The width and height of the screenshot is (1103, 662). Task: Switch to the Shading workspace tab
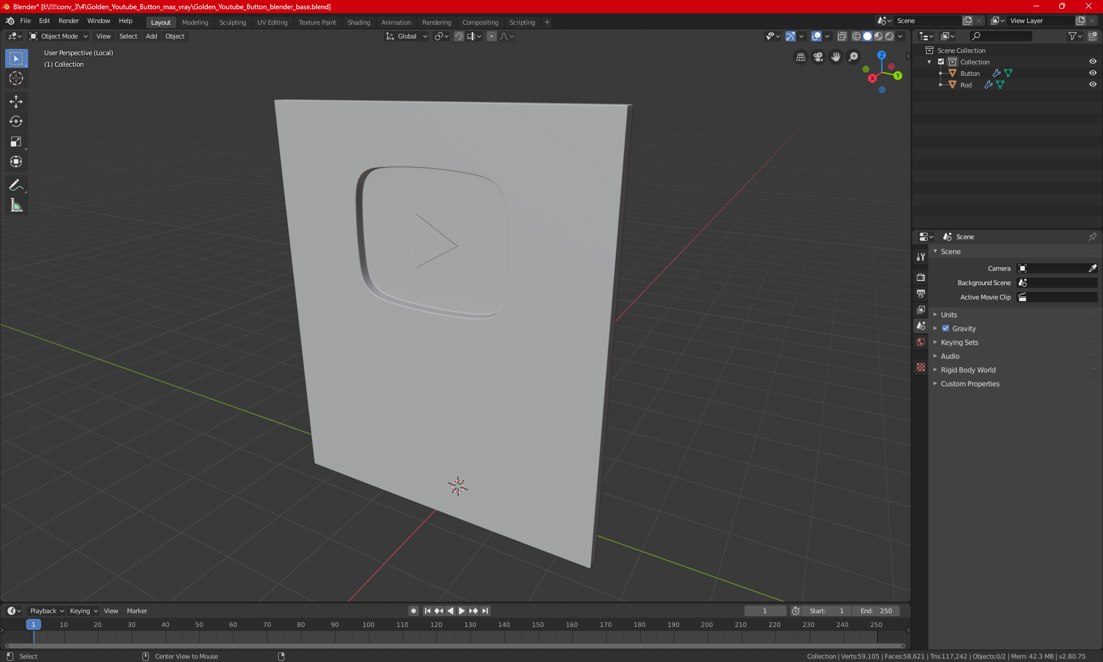click(x=358, y=22)
